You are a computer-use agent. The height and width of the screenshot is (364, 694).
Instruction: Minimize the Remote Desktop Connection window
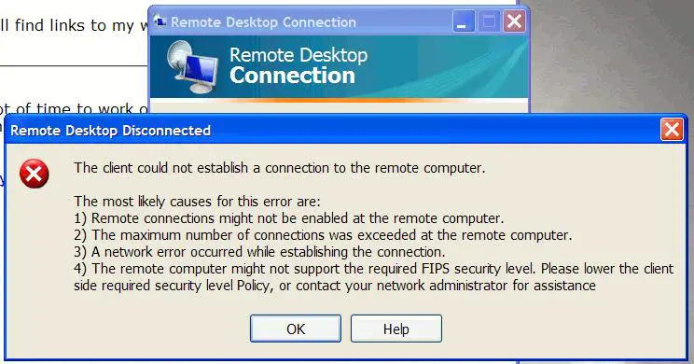point(464,21)
